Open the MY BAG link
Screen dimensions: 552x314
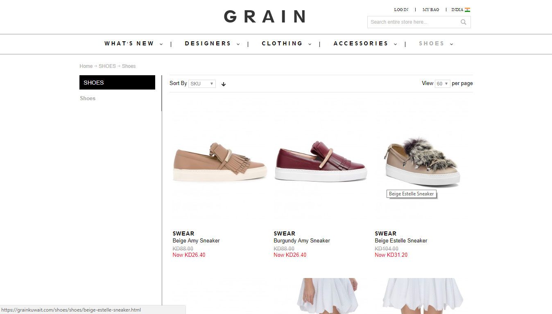tap(431, 10)
